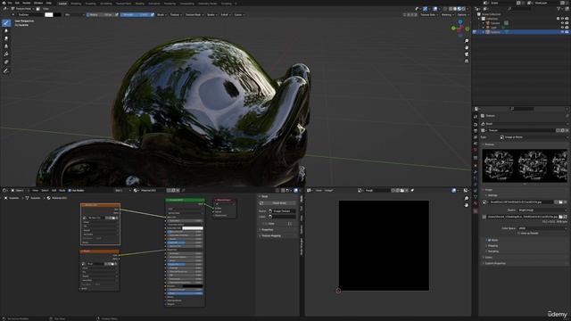
Task: Open the Edit menu
Action: click(17, 3)
